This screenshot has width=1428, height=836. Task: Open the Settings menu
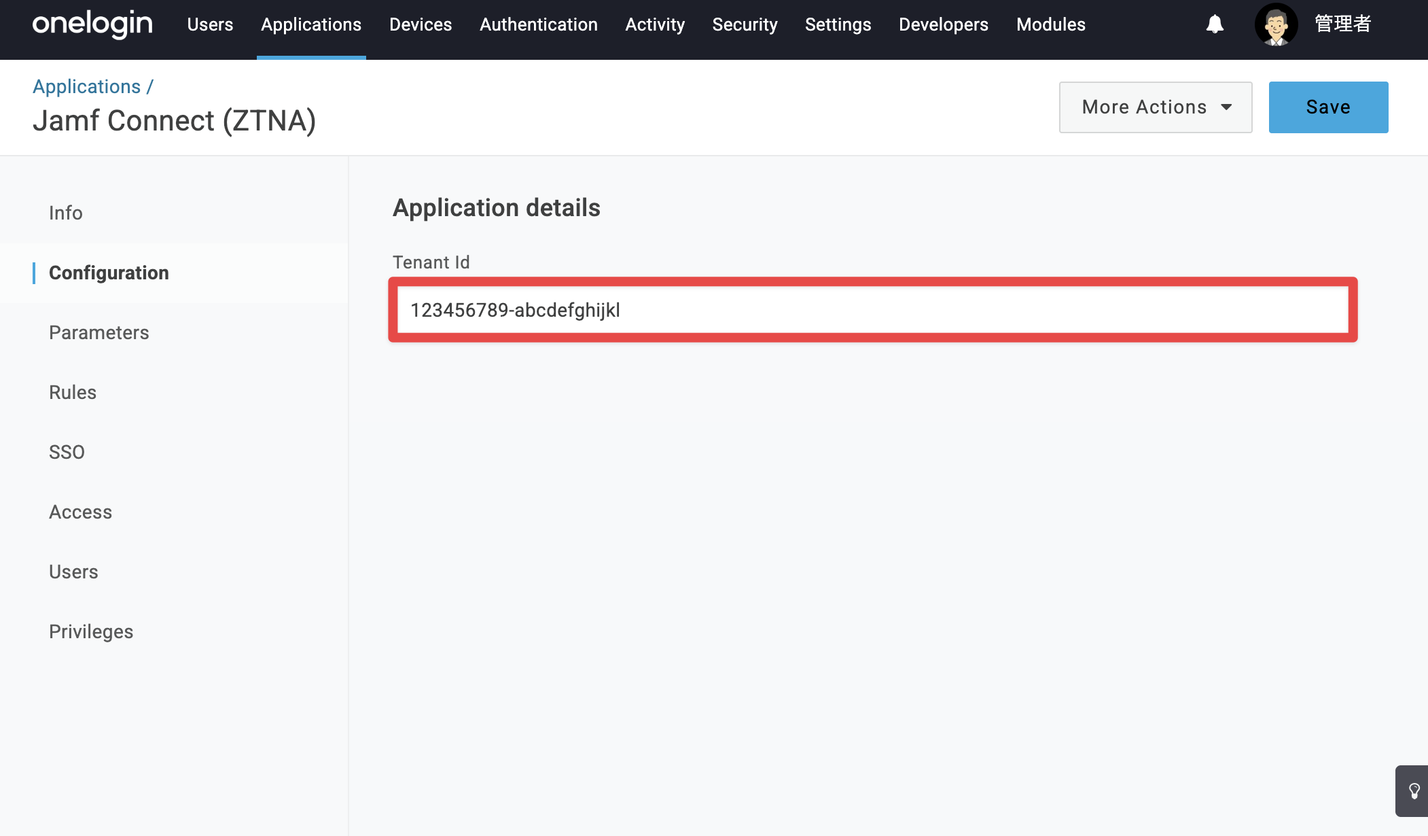click(x=838, y=24)
